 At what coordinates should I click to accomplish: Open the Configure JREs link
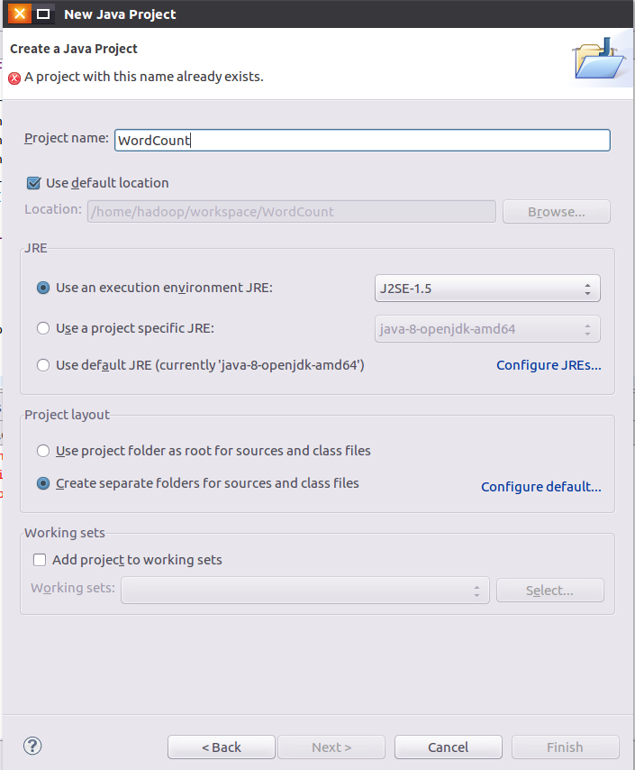click(x=549, y=365)
